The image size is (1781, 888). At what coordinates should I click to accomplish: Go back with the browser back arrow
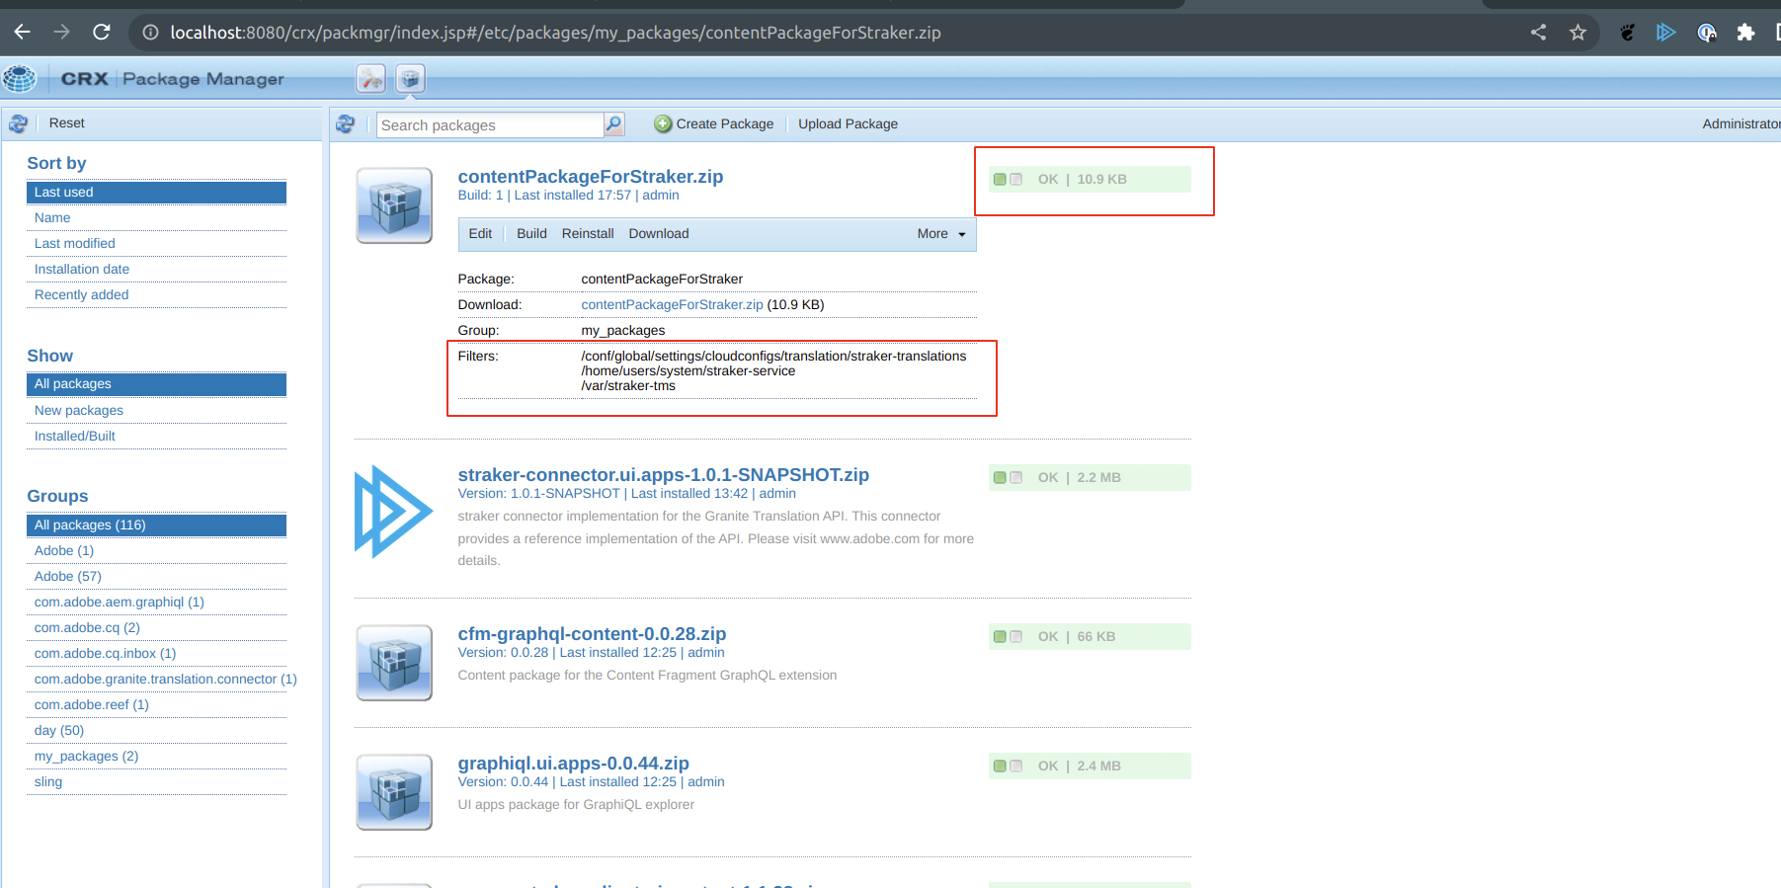[22, 33]
